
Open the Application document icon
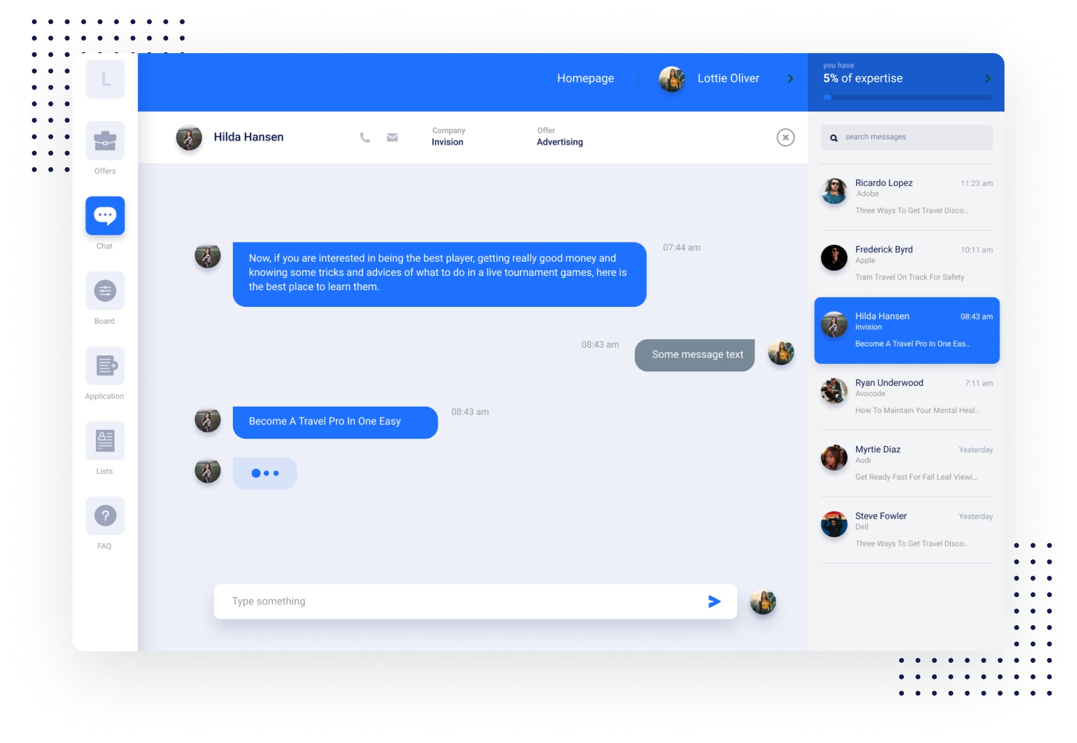tap(105, 366)
